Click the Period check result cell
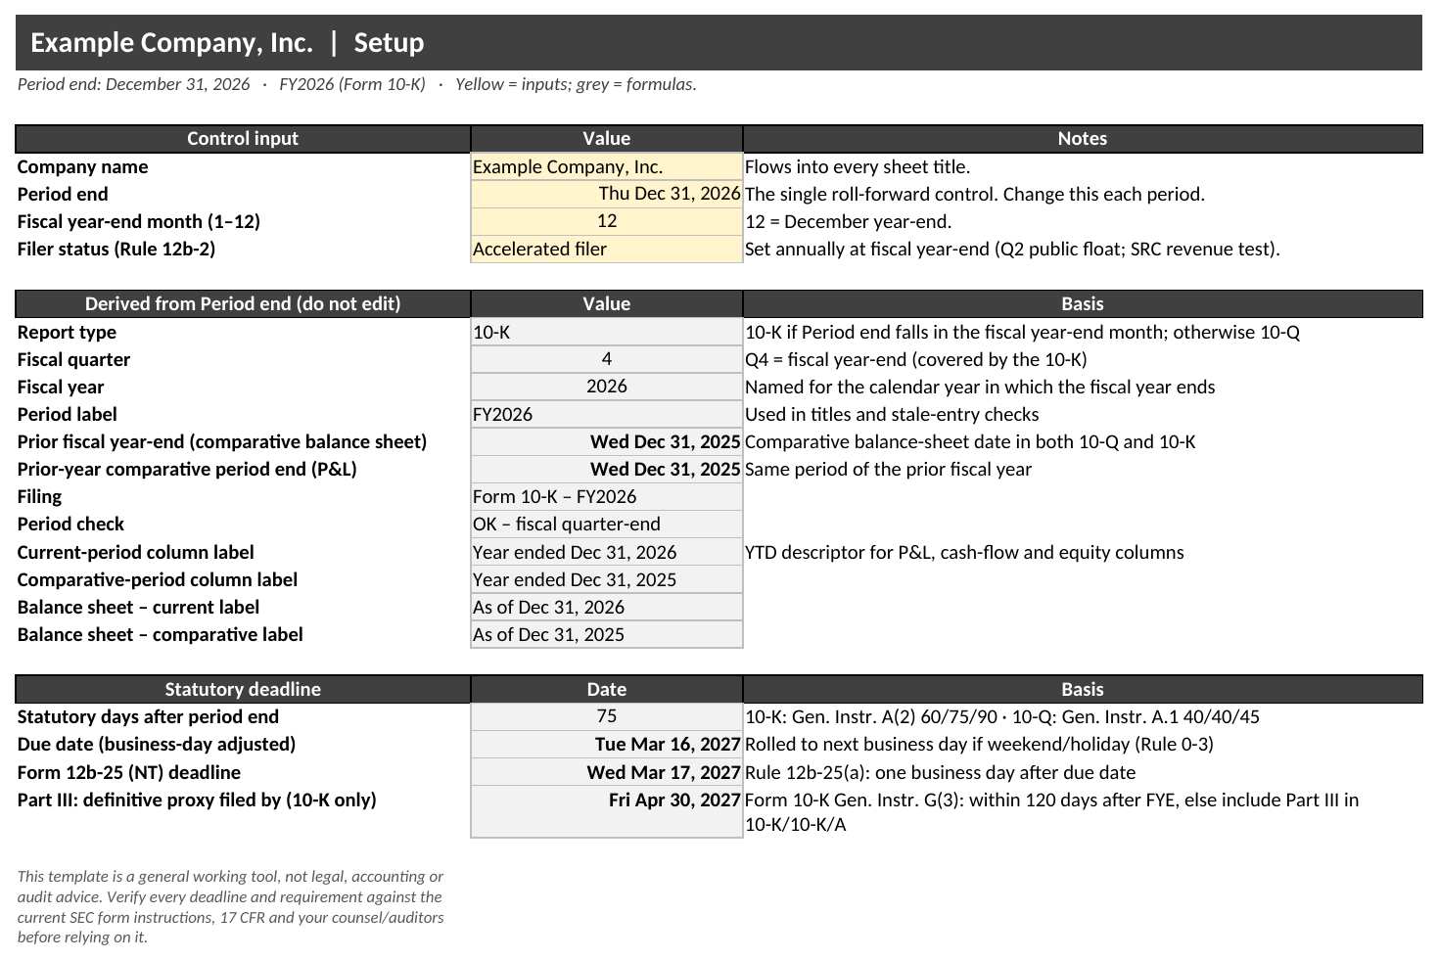1438x960 pixels. pyautogui.click(x=606, y=524)
